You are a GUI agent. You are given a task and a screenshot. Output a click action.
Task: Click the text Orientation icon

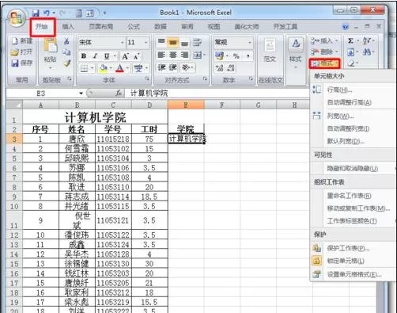pos(186,68)
